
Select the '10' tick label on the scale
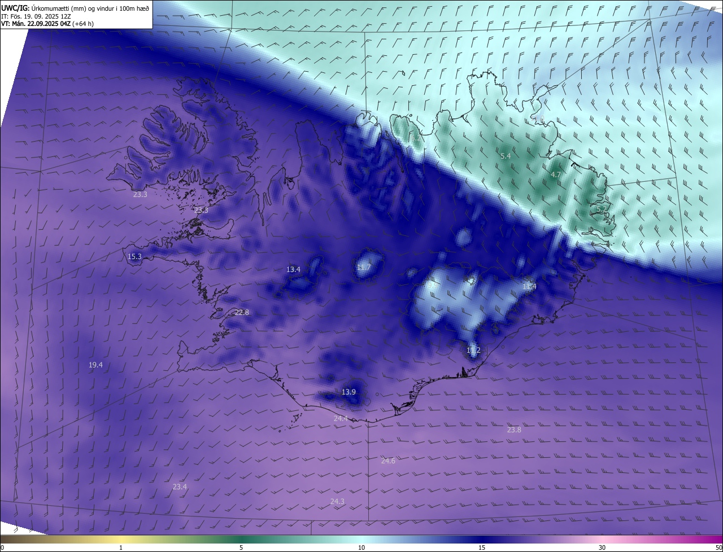[x=361, y=547]
